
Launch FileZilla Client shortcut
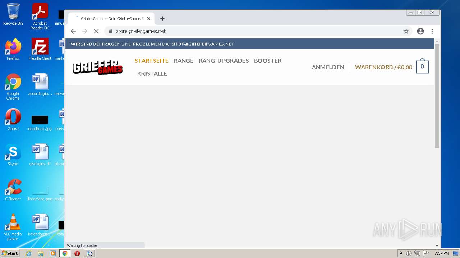40,49
